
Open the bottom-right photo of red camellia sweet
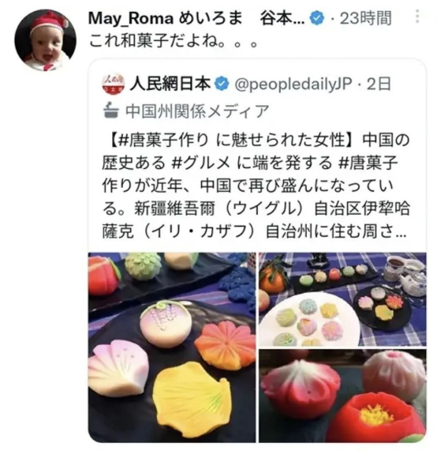(x=342, y=396)
